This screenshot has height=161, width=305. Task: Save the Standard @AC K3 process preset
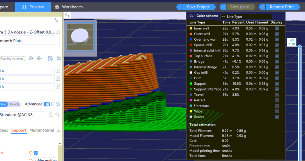[x=51, y=115]
